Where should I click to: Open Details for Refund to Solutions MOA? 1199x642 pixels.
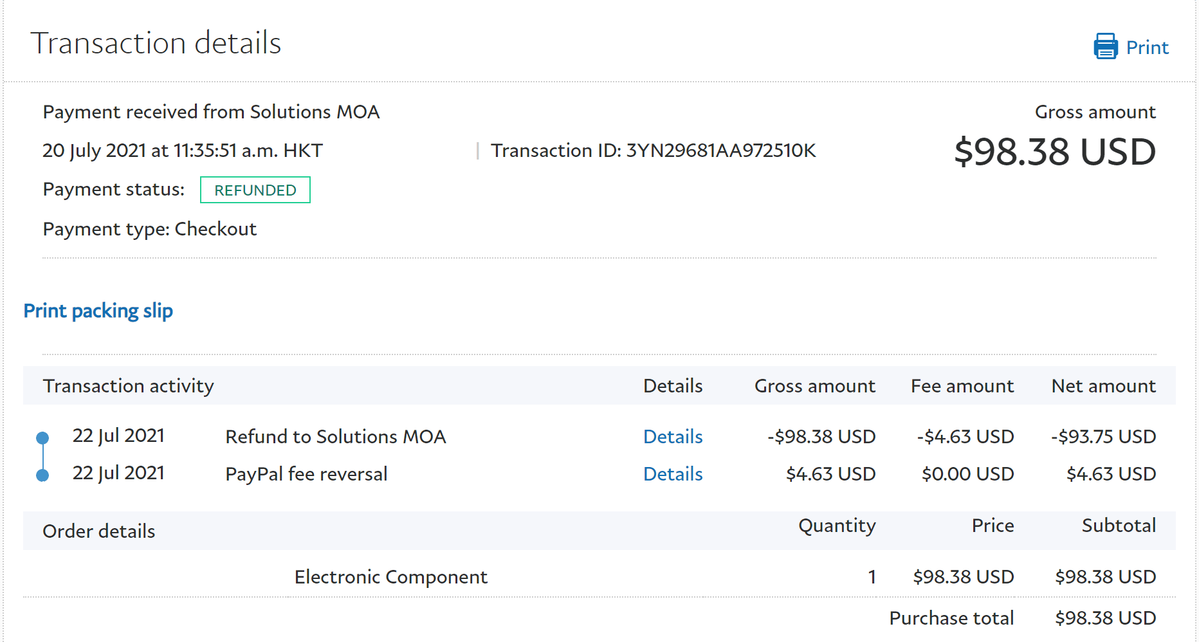672,437
